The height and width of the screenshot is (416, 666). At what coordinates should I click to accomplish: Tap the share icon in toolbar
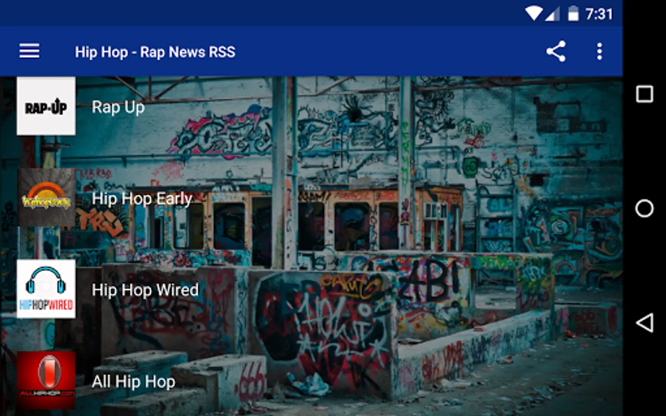pos(556,51)
